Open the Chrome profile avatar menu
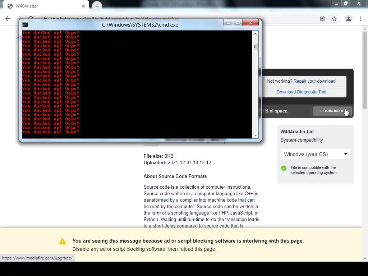 pyautogui.click(x=349, y=19)
